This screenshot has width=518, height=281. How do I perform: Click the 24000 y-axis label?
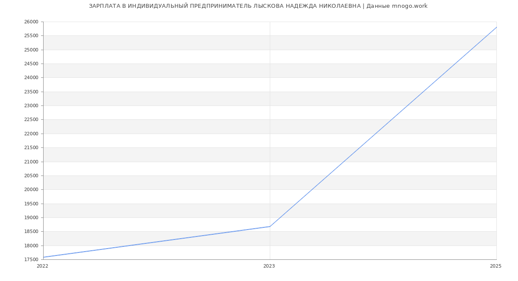(x=31, y=78)
